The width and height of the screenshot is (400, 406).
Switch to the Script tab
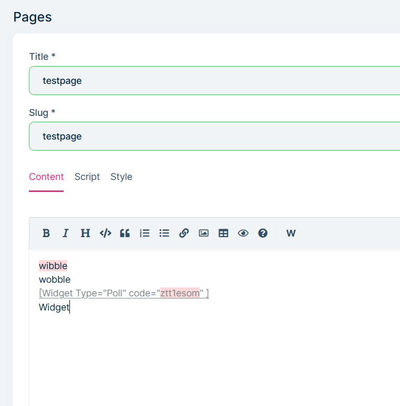(x=87, y=177)
